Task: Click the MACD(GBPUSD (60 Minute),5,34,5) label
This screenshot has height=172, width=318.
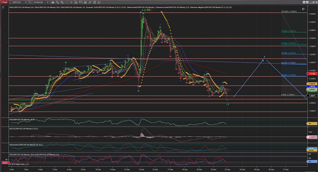Action: point(24,129)
